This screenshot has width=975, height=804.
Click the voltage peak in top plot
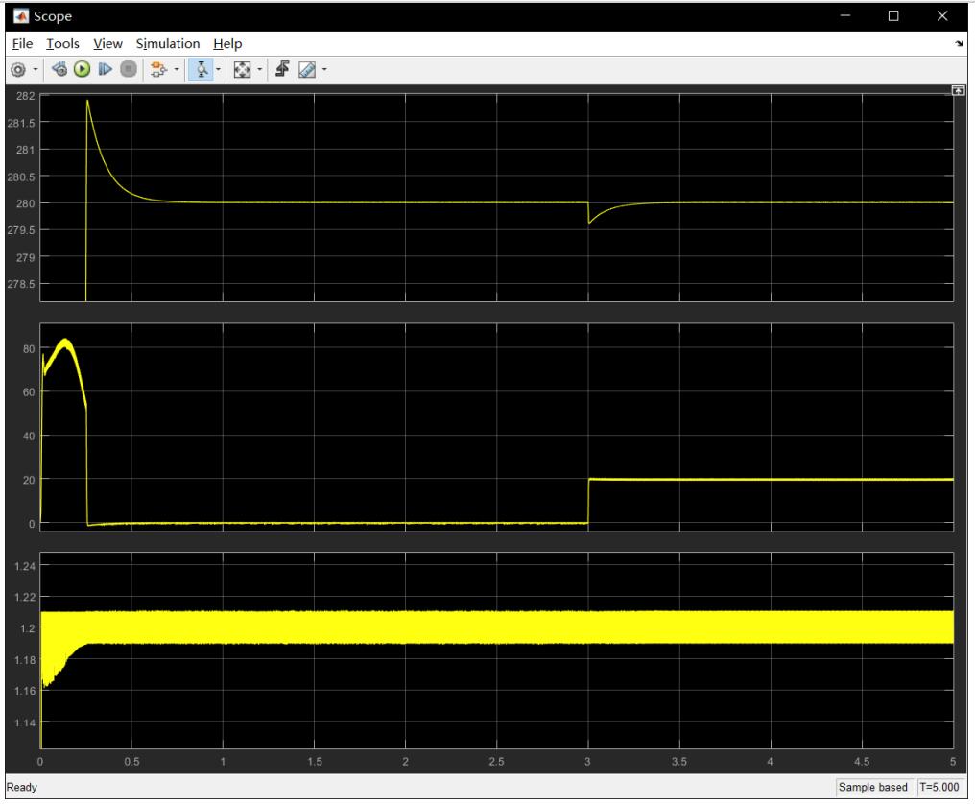click(x=87, y=101)
